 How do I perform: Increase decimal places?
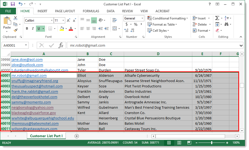coord(126,30)
